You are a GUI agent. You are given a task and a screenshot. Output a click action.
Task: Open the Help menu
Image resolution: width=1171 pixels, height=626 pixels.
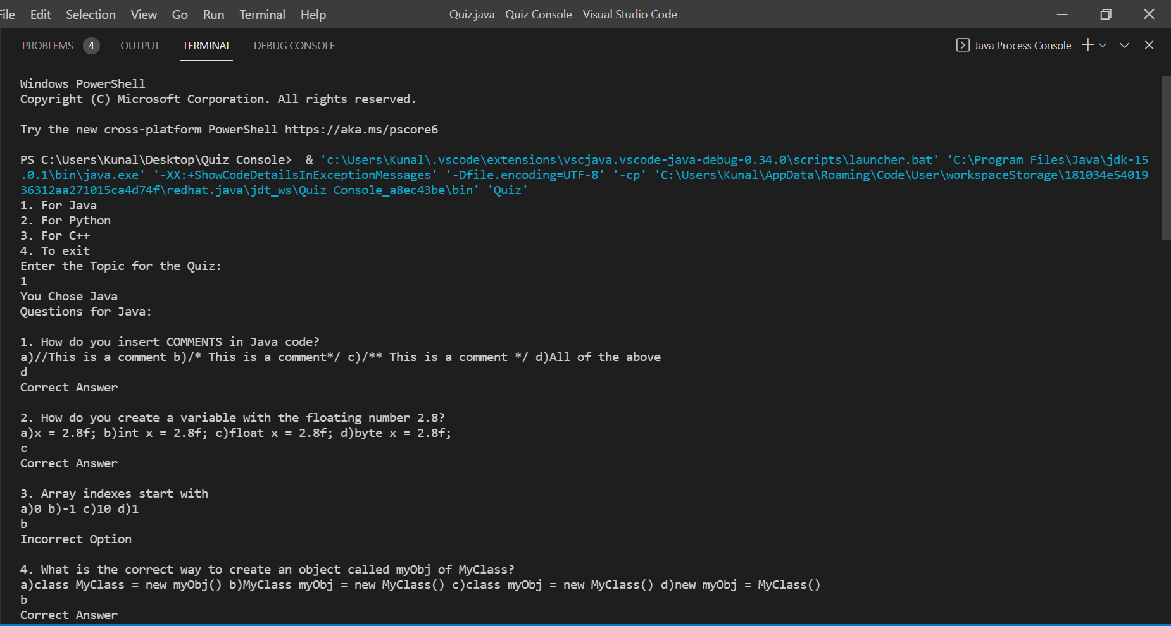click(313, 14)
